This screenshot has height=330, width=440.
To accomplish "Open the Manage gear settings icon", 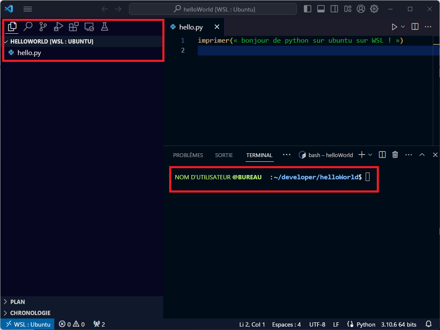I will click(x=374, y=9).
